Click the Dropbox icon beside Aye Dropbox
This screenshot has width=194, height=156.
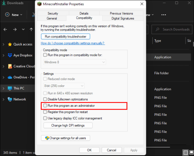[x=10, y=55]
